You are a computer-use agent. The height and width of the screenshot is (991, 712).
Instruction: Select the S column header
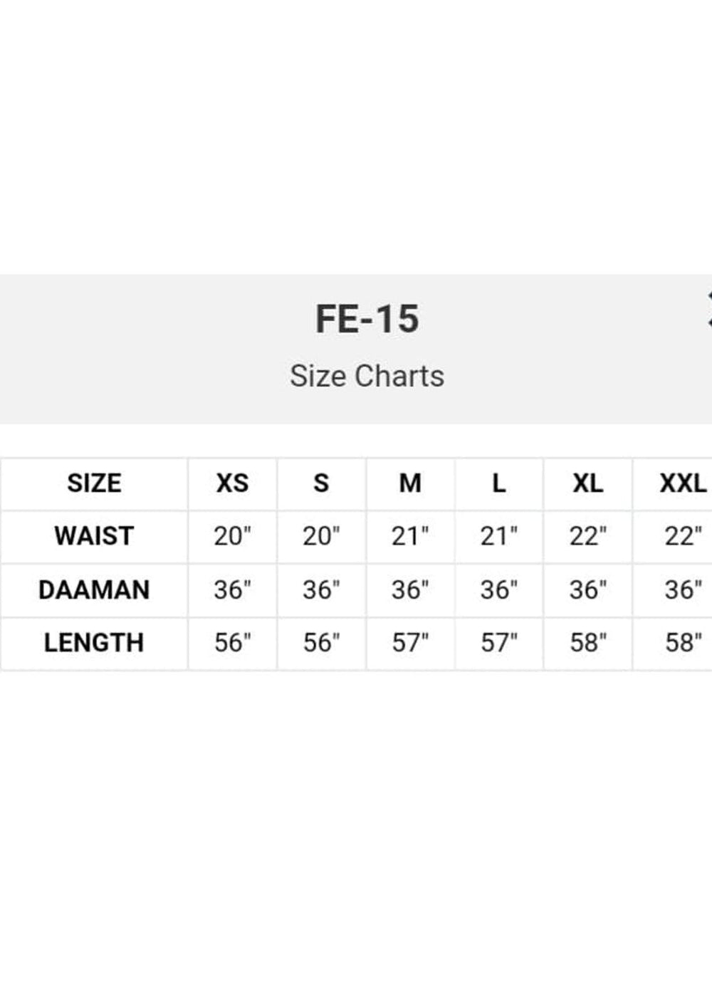321,483
